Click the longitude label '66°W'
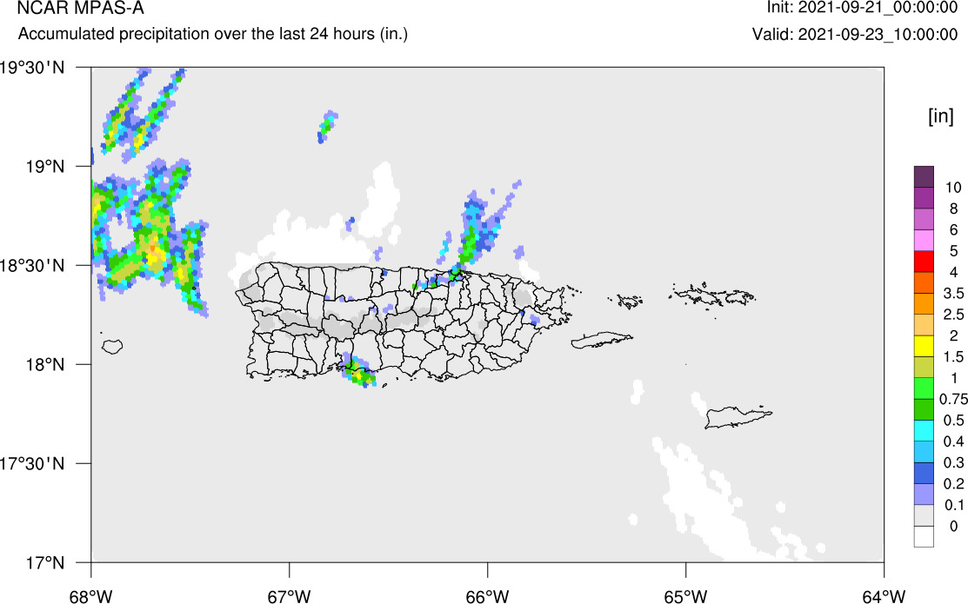The image size is (968, 604). tap(488, 596)
